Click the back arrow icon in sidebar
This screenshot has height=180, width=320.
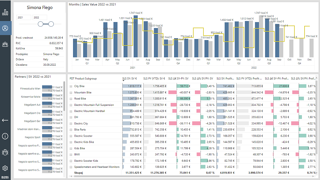coord(5,120)
